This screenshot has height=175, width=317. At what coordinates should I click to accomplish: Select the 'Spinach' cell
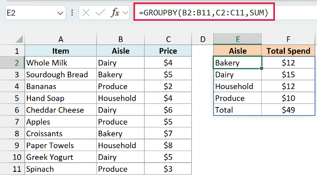pos(61,169)
